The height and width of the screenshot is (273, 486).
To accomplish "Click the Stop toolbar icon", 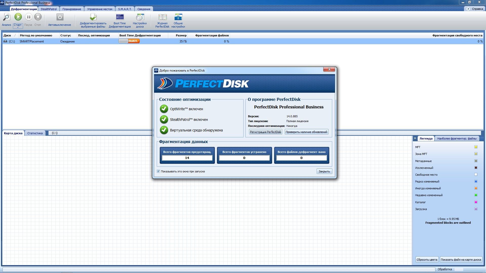I will click(38, 17).
